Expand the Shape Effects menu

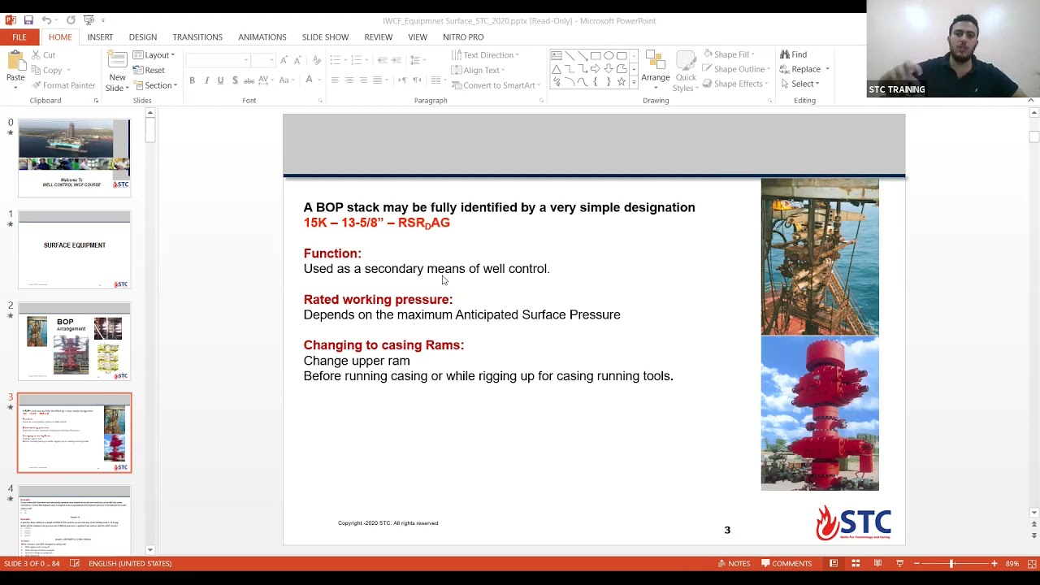(734, 84)
